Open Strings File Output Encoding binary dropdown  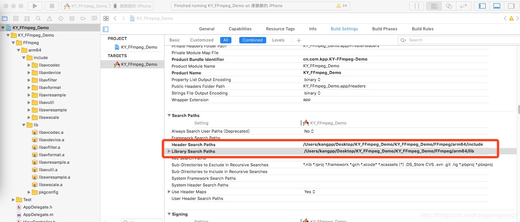point(312,93)
